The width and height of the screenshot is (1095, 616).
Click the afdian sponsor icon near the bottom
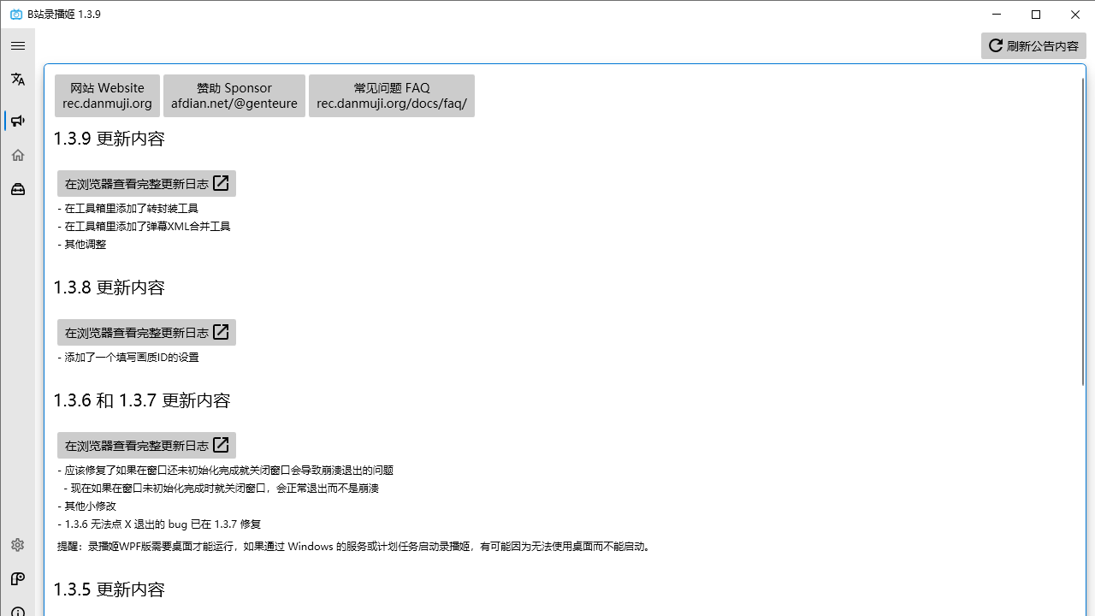tap(17, 579)
